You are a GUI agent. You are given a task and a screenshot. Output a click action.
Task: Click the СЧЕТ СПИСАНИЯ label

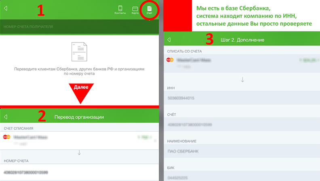(19, 128)
